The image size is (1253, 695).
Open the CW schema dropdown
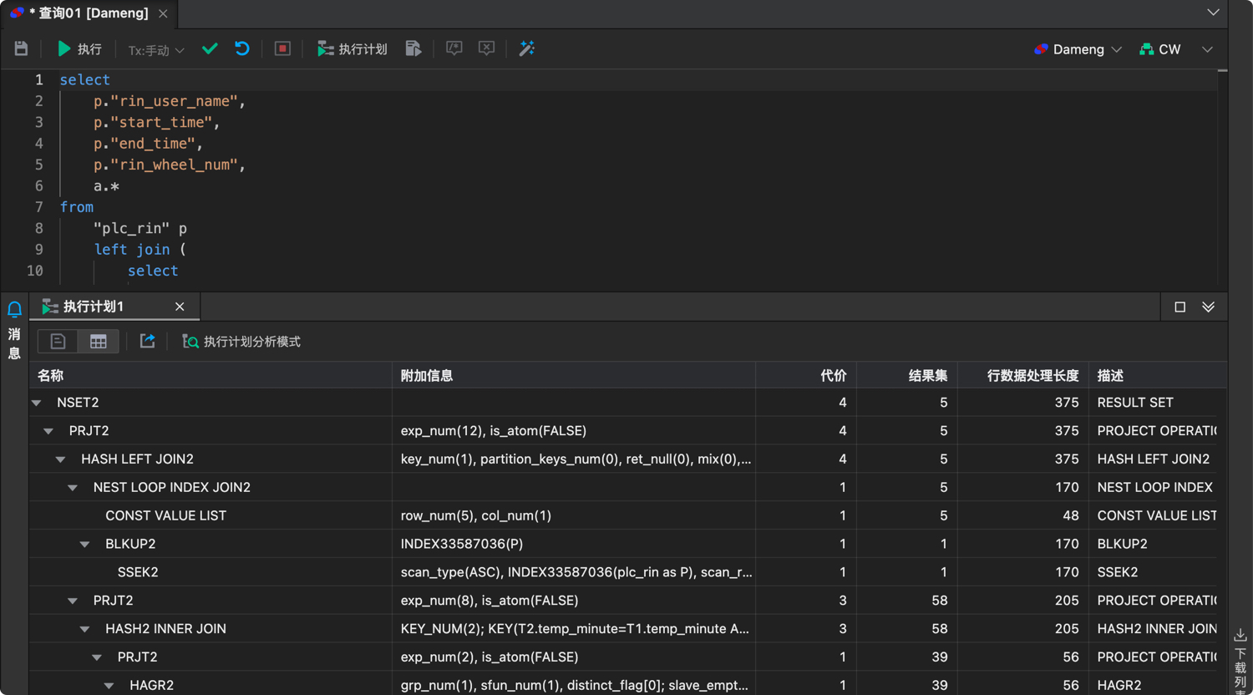pyautogui.click(x=1161, y=49)
